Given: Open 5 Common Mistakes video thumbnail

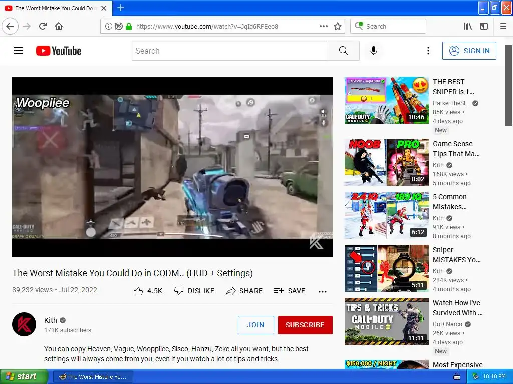Looking at the screenshot, I should pos(387,215).
